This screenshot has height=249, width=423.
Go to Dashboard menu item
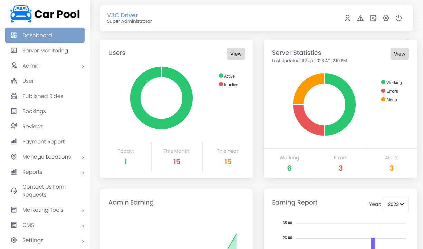point(45,35)
